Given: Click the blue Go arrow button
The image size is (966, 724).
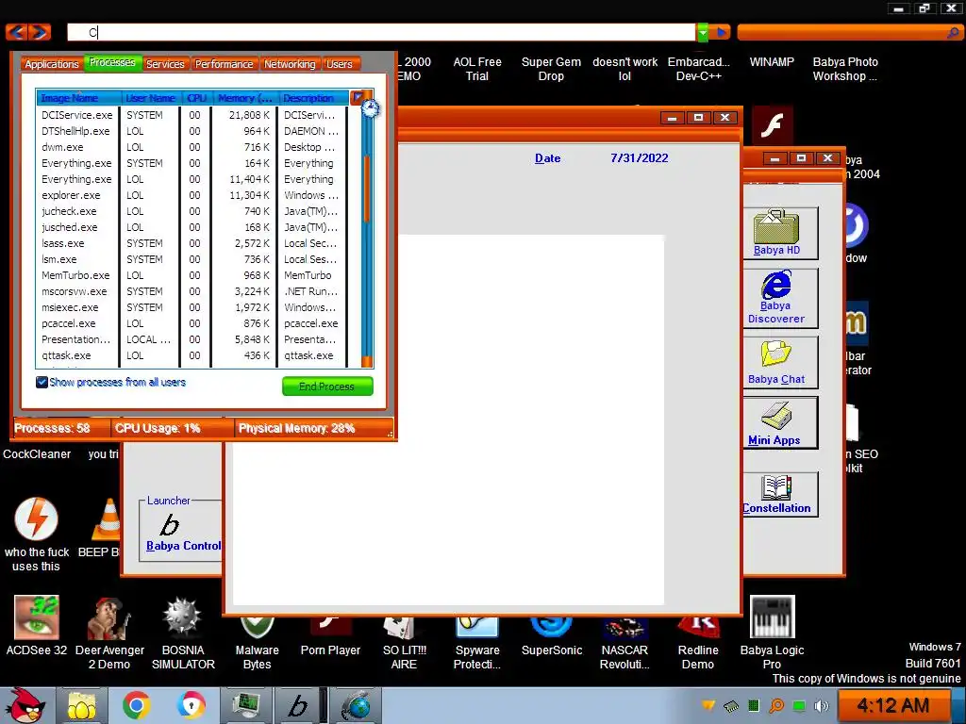Looking at the screenshot, I should point(720,32).
